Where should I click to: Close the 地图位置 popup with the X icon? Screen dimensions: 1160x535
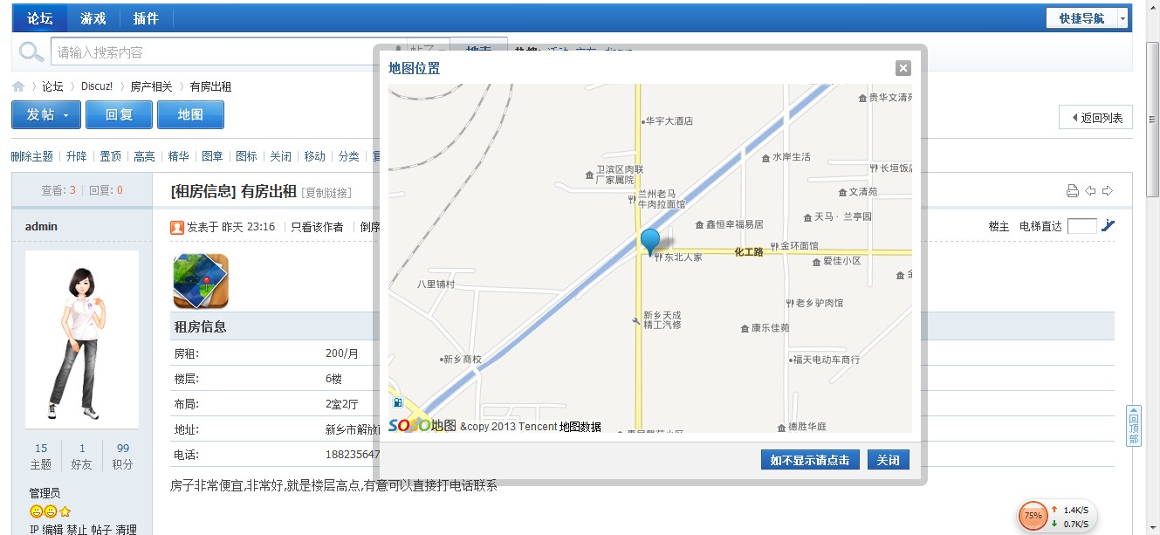903,68
